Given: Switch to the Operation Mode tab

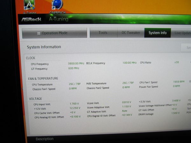Looking at the screenshot, I should pos(54,33).
